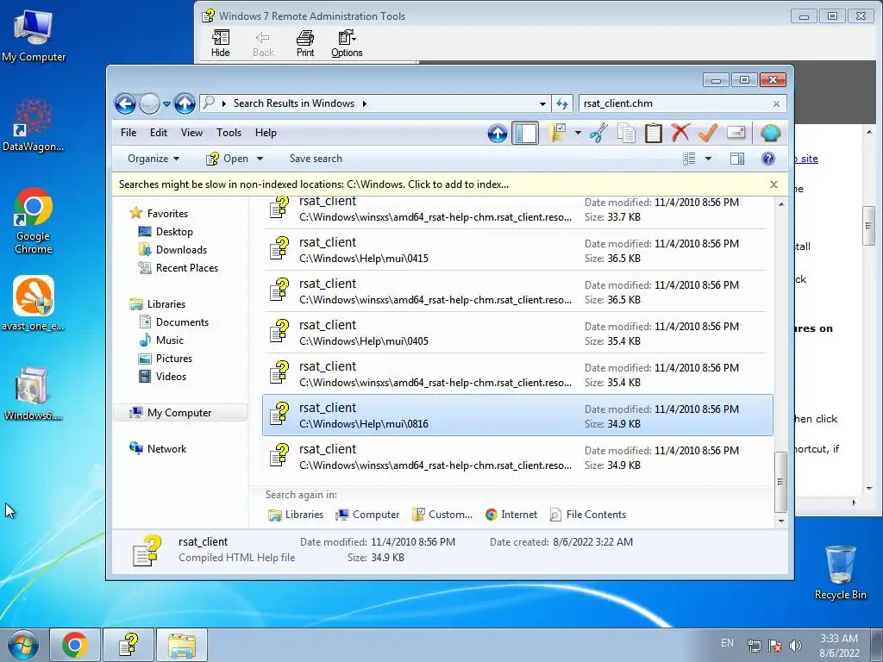
Task: Click the Open command button
Action: (228, 159)
